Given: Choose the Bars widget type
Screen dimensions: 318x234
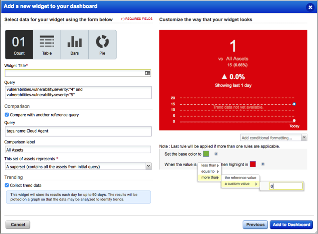Looking at the screenshot, I should tap(75, 45).
